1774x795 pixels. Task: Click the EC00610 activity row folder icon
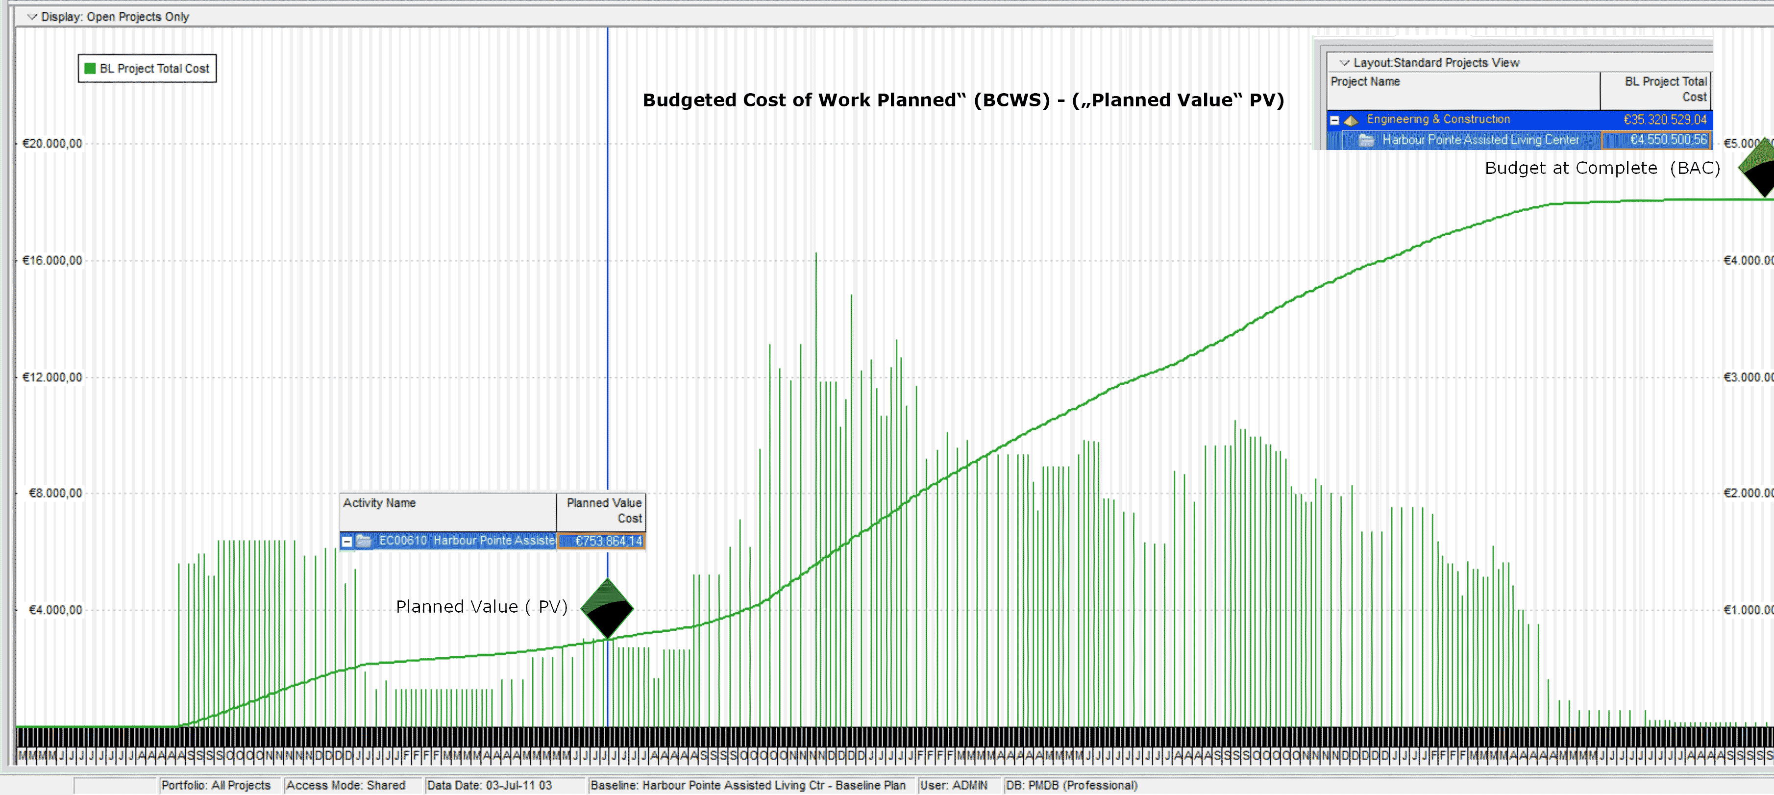pyautogui.click(x=364, y=542)
